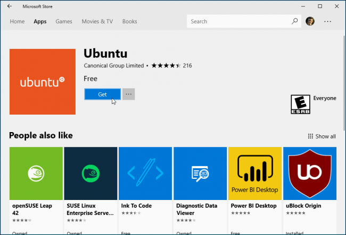Go back using the back arrow
Screen dimensions: 346x235
click(10, 6)
